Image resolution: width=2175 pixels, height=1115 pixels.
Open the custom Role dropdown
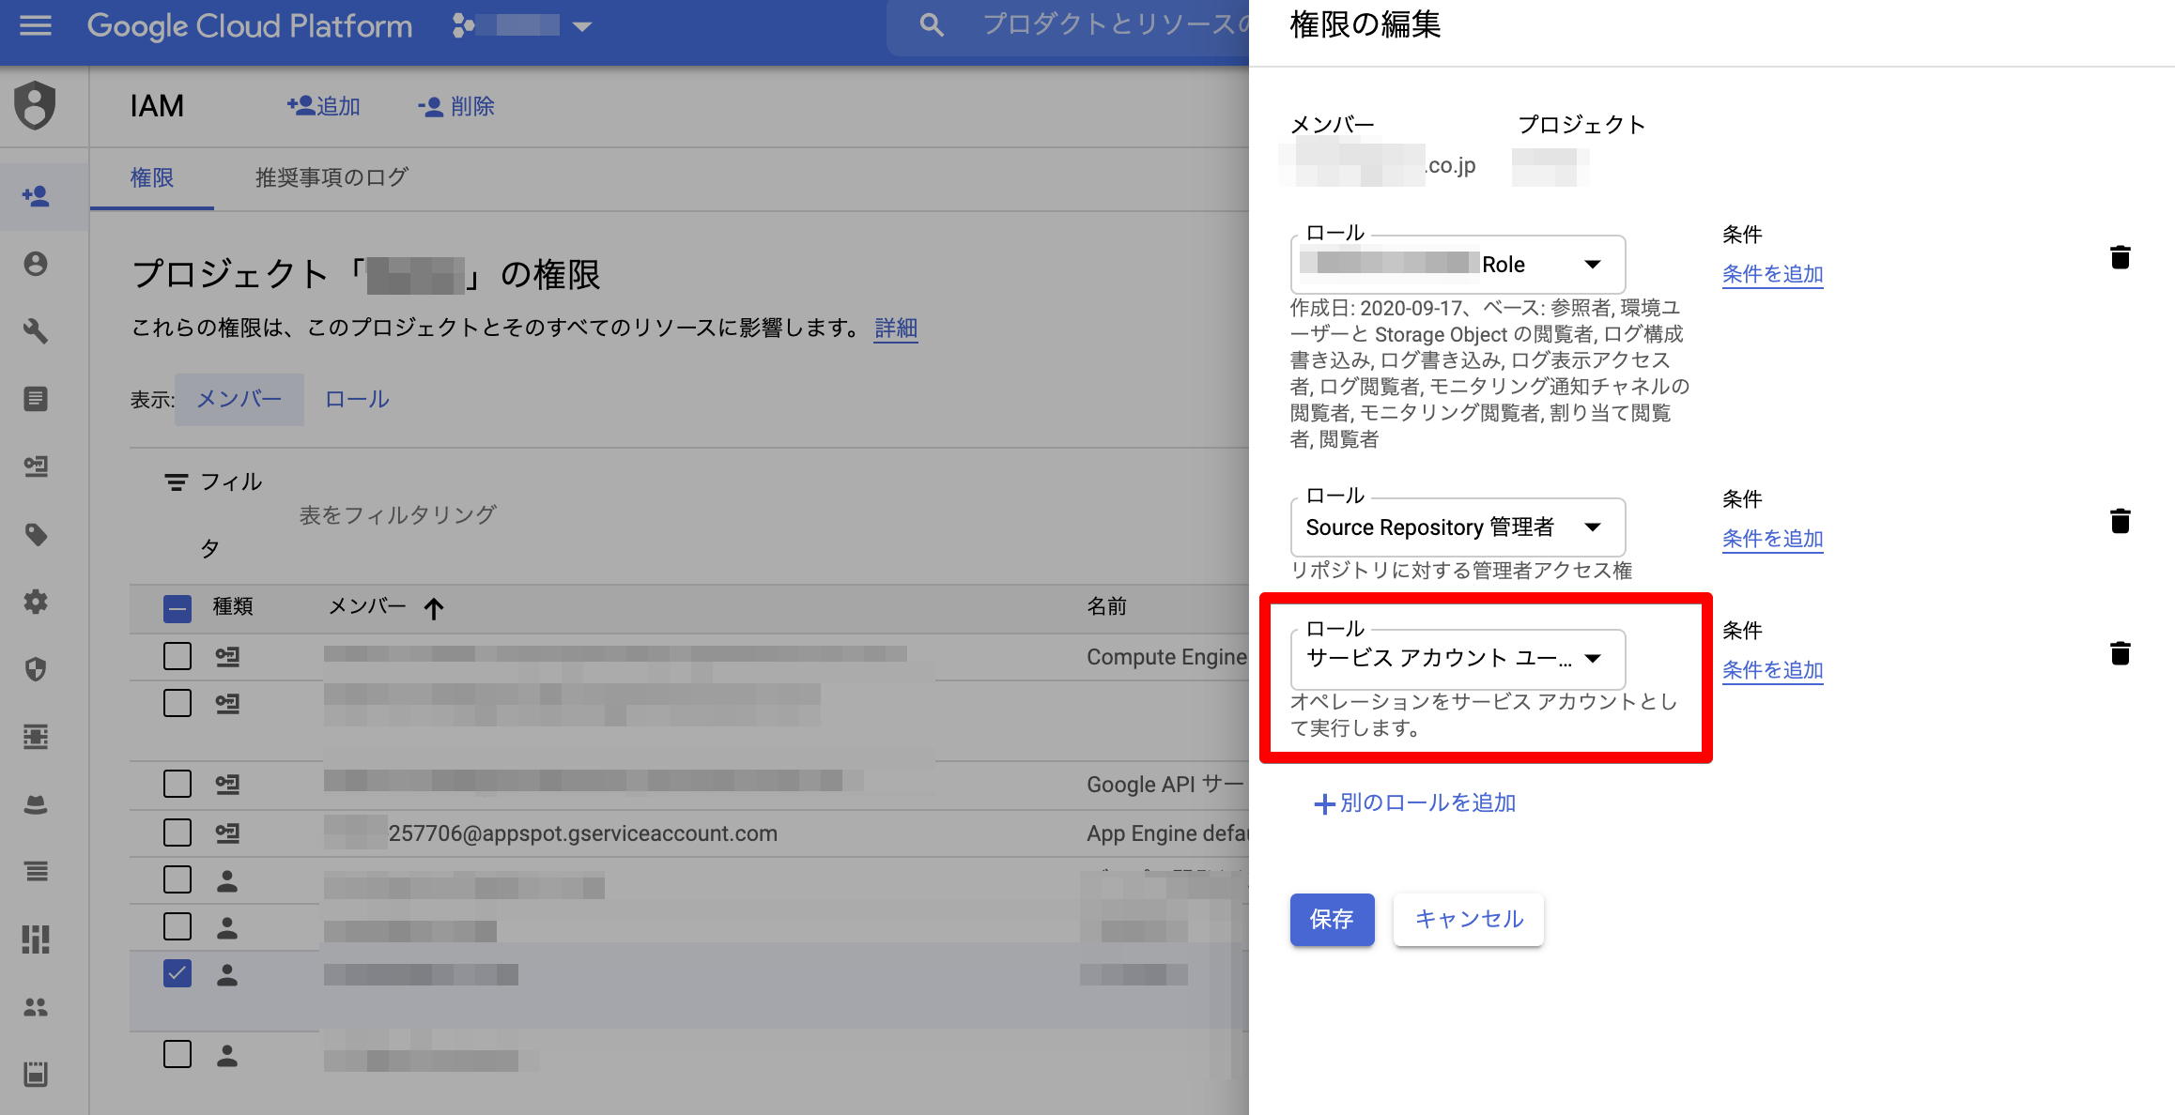point(1458,265)
